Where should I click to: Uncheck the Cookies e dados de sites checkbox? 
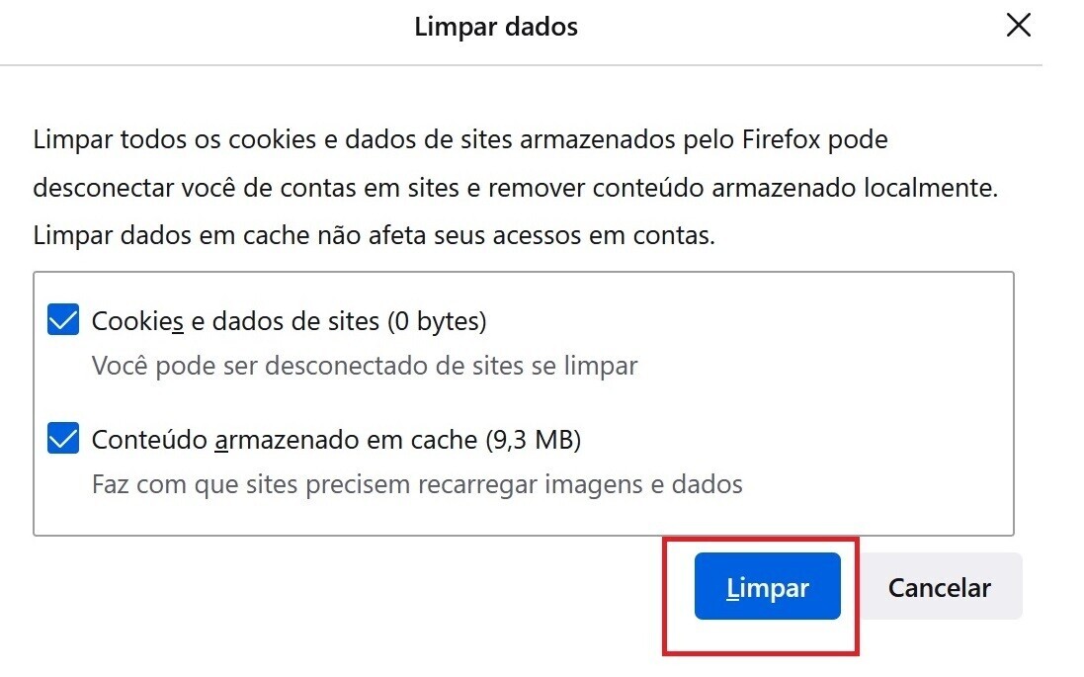click(63, 320)
